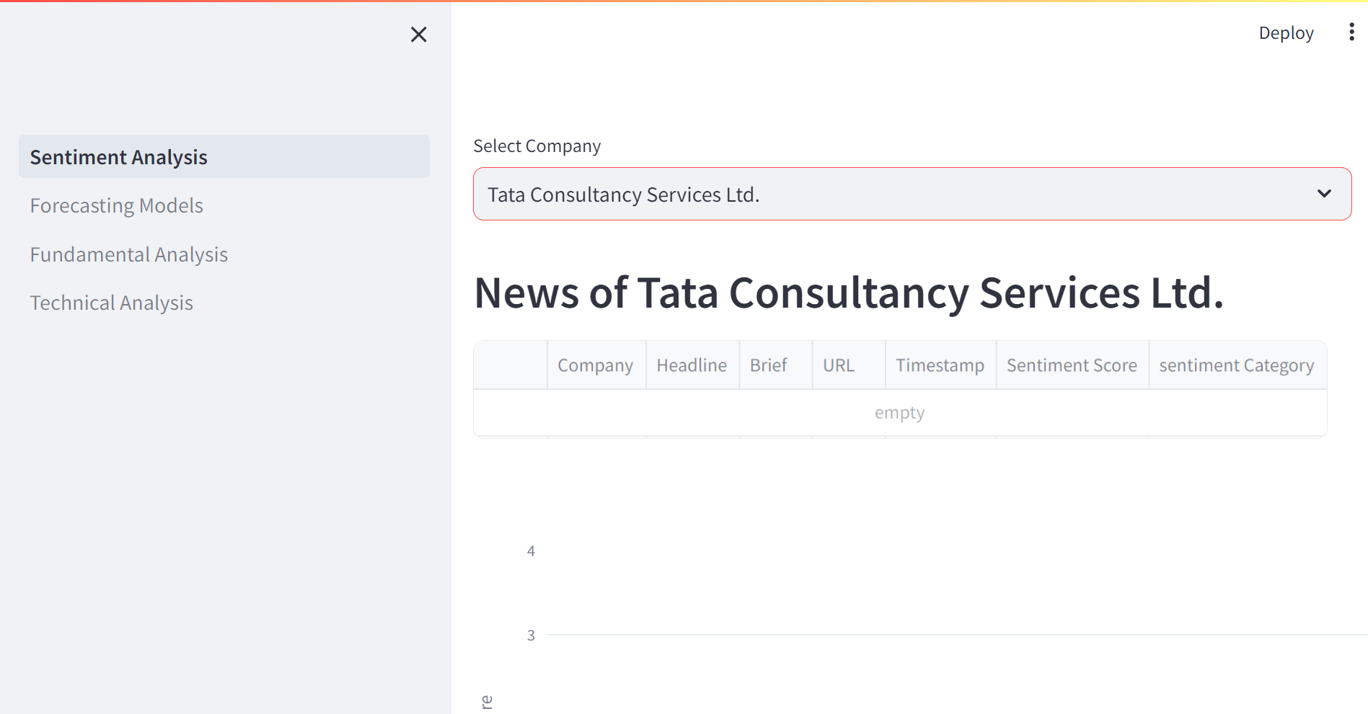Screen dimensions: 1368x714
Task: Click the Sentiment Score column header
Action: pos(1072,365)
